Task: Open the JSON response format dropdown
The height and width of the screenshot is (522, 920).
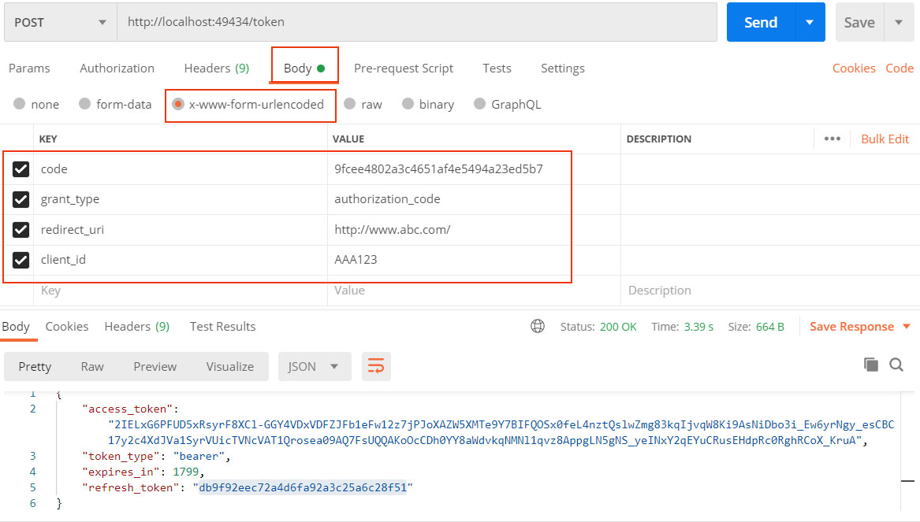Action: pos(315,366)
